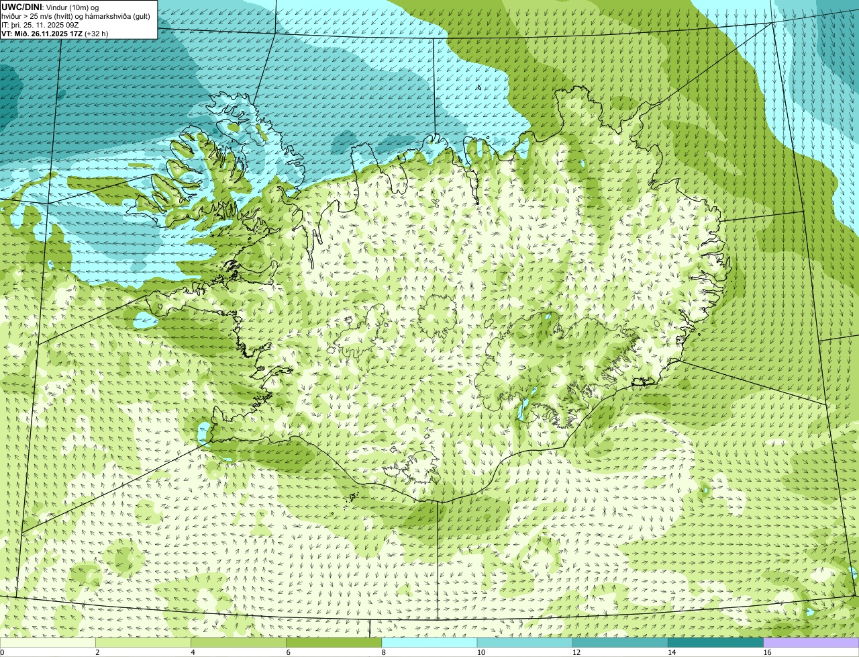This screenshot has width=859, height=657.
Task: Click the colorbar label "16"
Action: click(767, 652)
